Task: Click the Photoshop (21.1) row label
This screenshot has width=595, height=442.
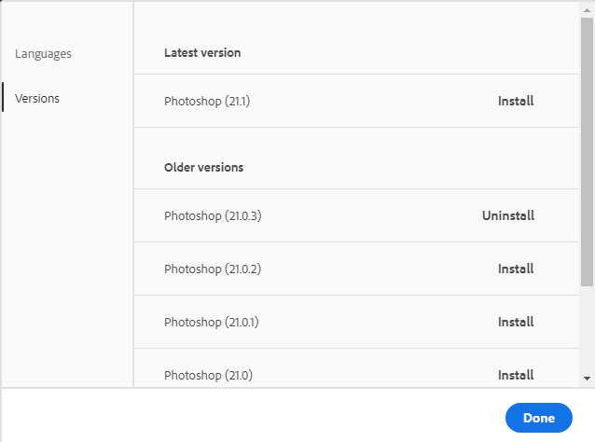Action: (x=207, y=101)
